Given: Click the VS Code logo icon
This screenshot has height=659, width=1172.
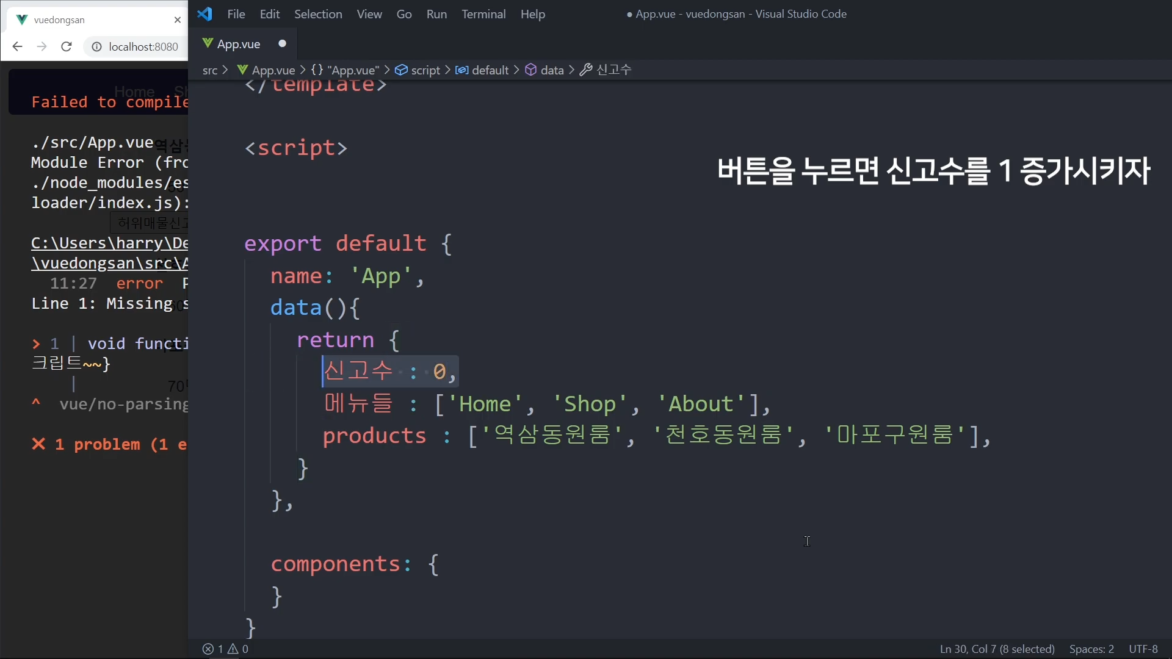Looking at the screenshot, I should (205, 13).
